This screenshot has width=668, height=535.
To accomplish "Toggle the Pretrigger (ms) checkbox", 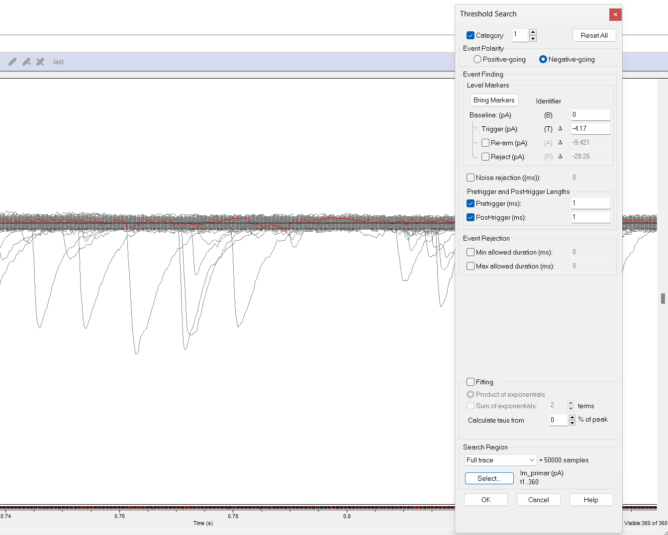I will [x=471, y=203].
